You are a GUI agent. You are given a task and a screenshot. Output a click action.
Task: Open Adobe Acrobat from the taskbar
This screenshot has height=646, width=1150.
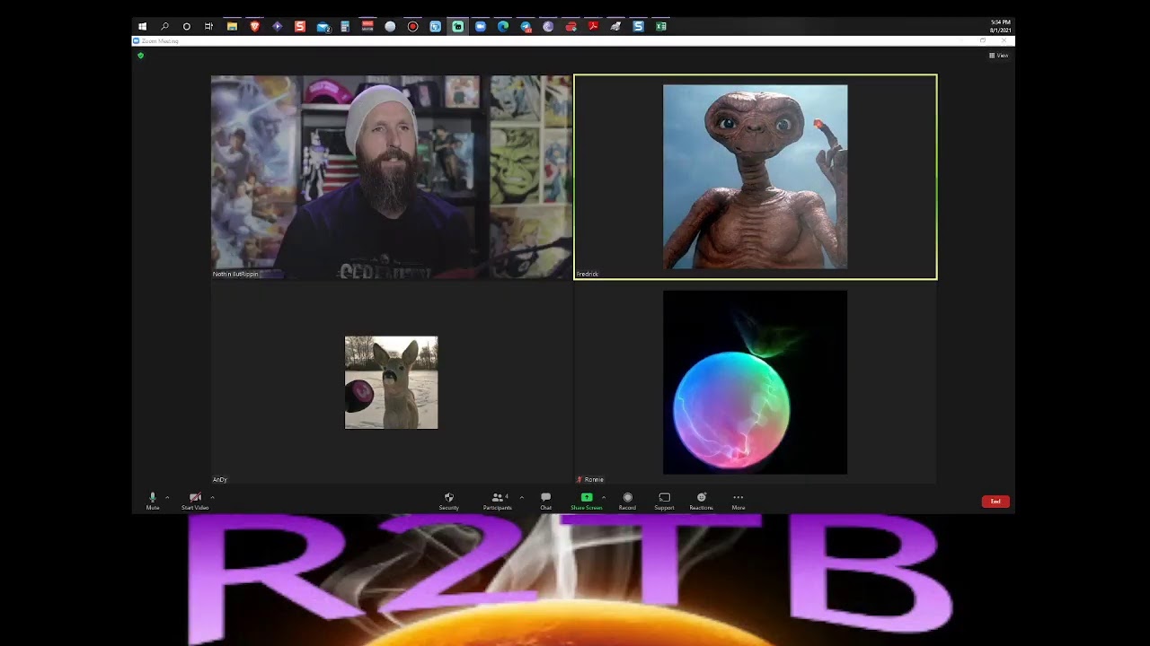click(593, 27)
